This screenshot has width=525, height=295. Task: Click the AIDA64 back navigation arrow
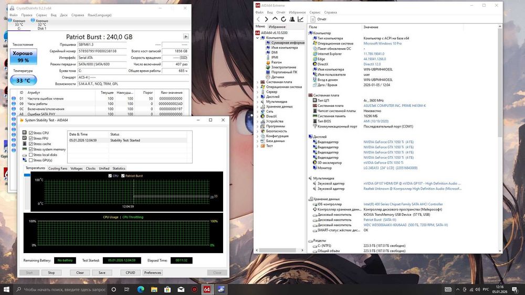tap(258, 19)
